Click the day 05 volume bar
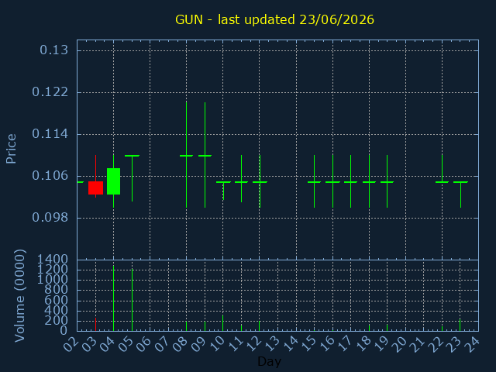The width and height of the screenshot is (496, 372). [133, 300]
